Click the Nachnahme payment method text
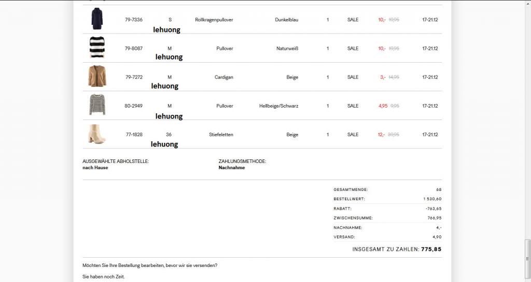Screen dimensions: 531x282 (x=232, y=168)
